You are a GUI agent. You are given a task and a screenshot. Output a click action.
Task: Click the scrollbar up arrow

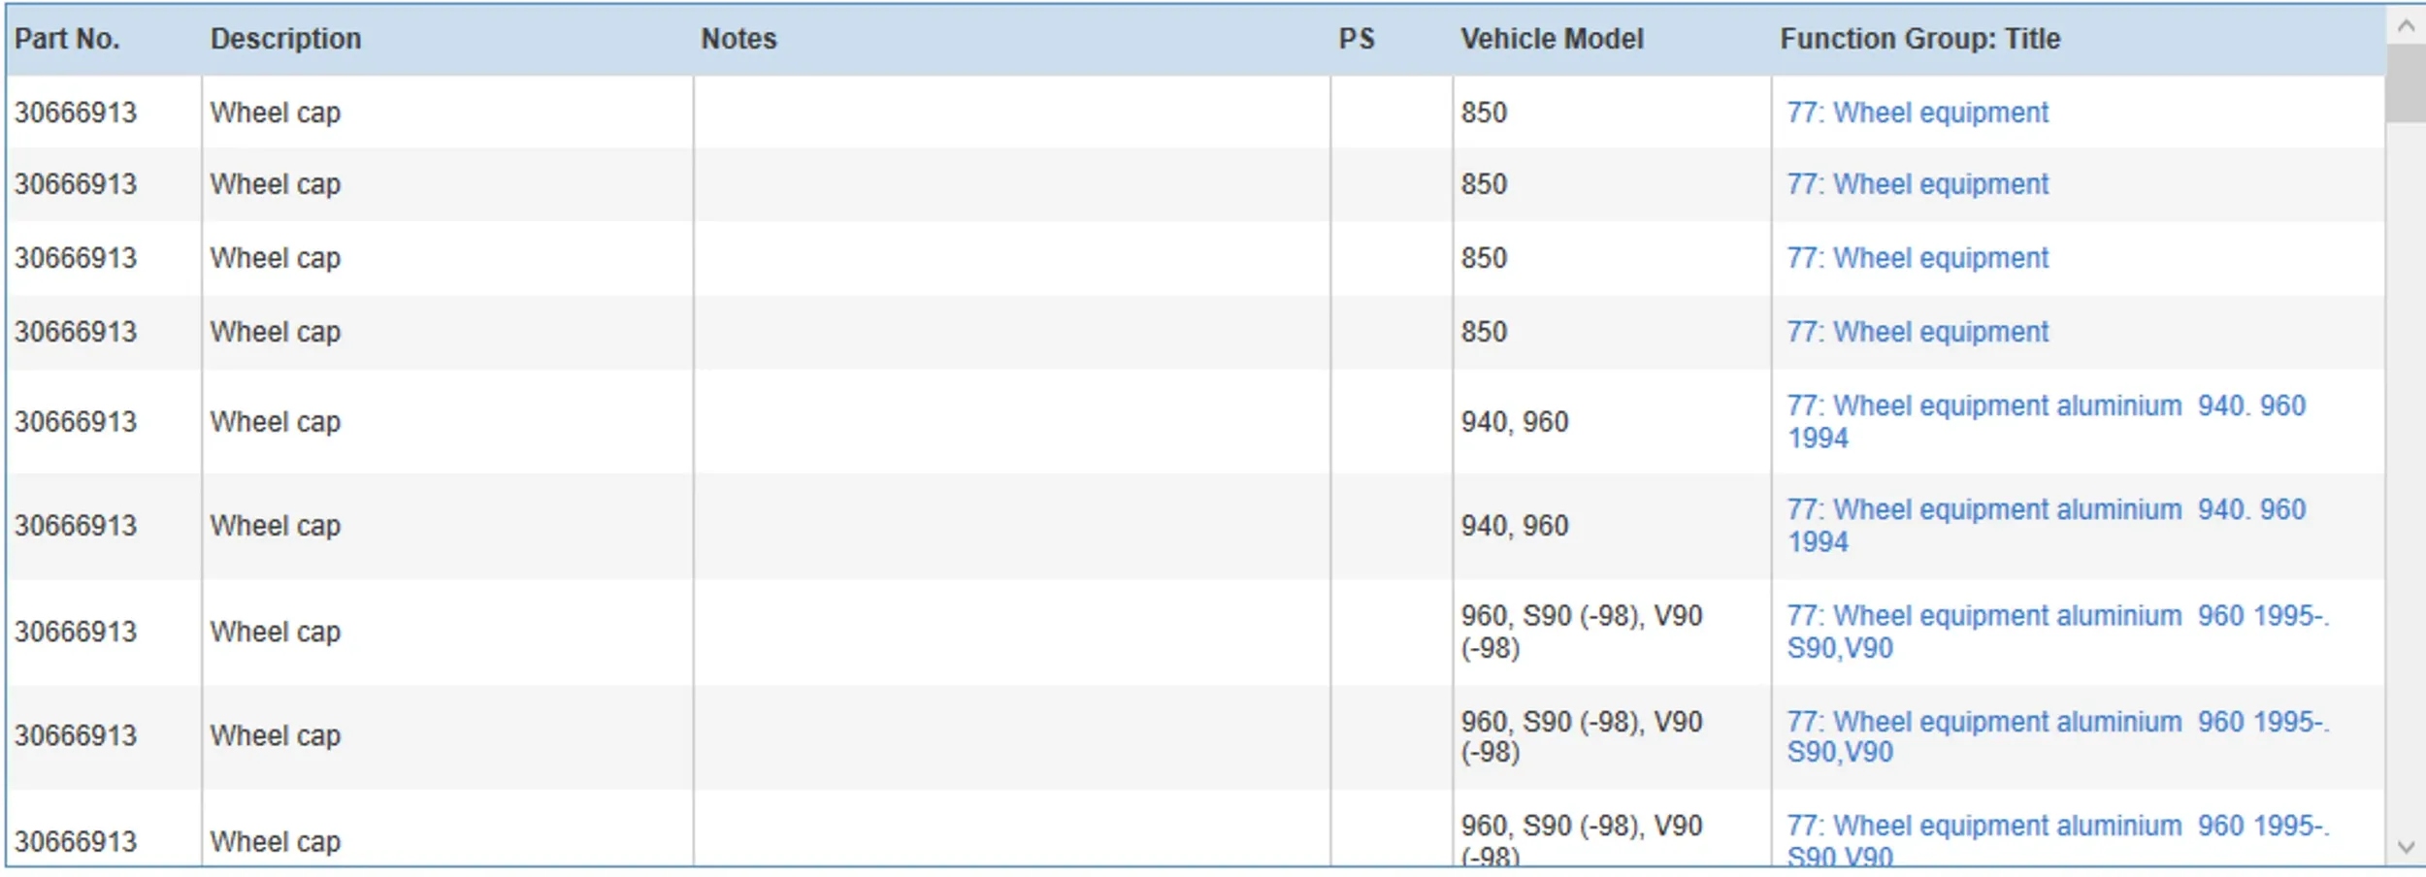2406,26
